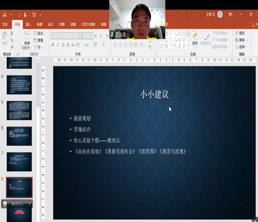Toggle Italic formatting

58,45
